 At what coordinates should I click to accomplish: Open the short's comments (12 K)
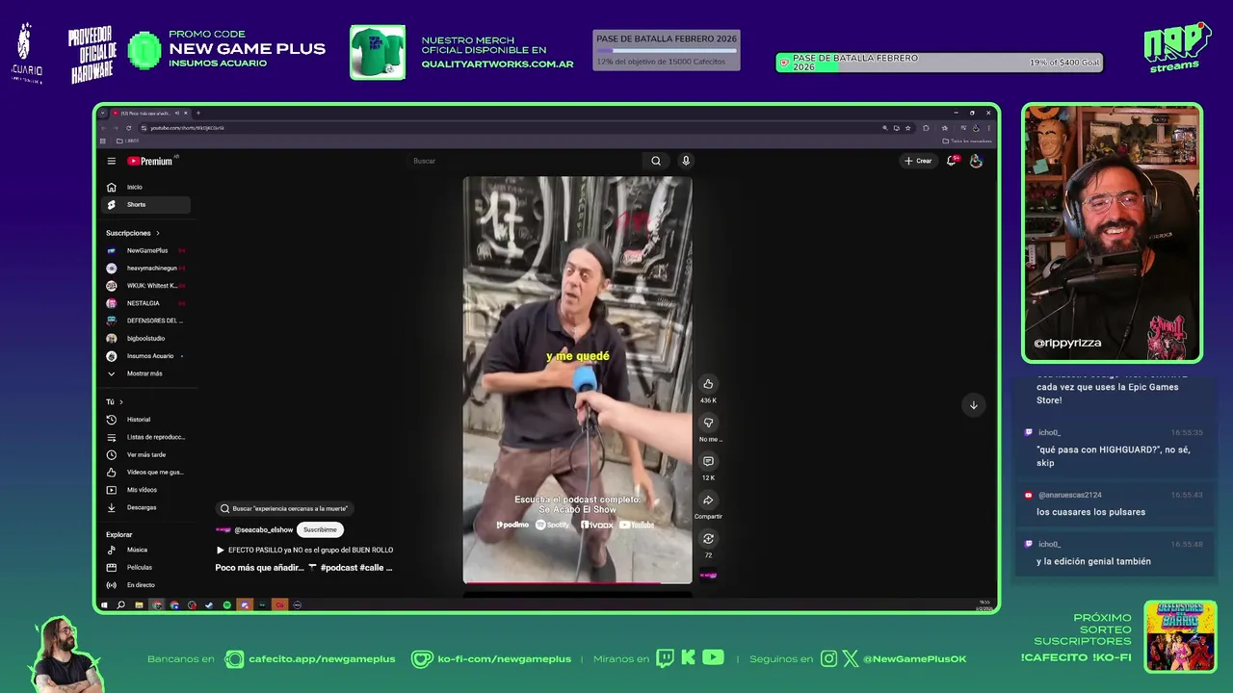click(708, 461)
